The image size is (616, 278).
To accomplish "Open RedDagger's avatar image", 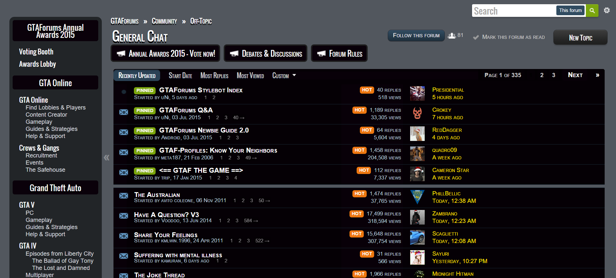I will (417, 133).
